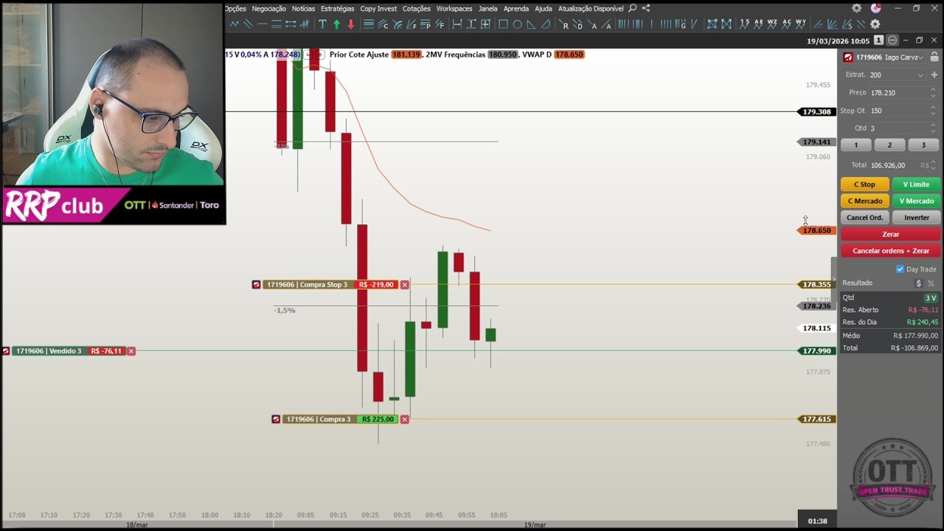Click the Inverter button

pos(916,218)
